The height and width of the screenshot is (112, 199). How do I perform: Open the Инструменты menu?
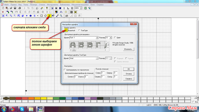(x=53, y=5)
